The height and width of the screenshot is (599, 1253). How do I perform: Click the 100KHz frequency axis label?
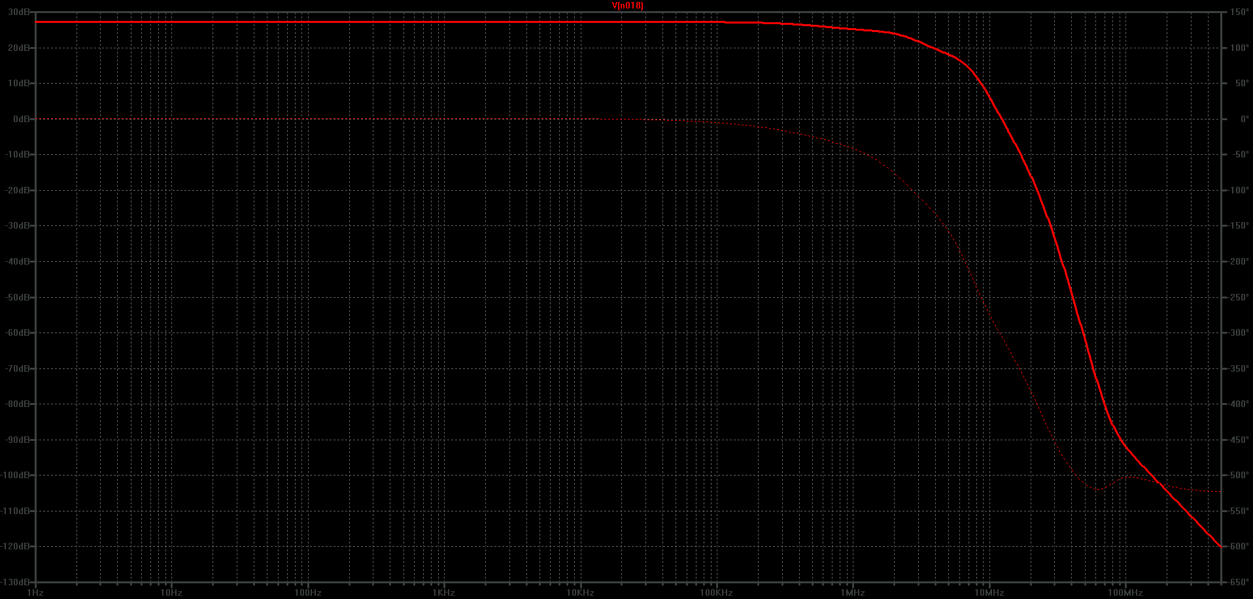[x=717, y=592]
